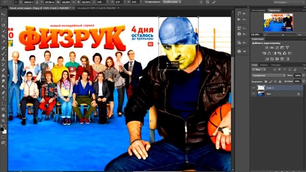Select the Quick Selection tool

[x=3, y=31]
